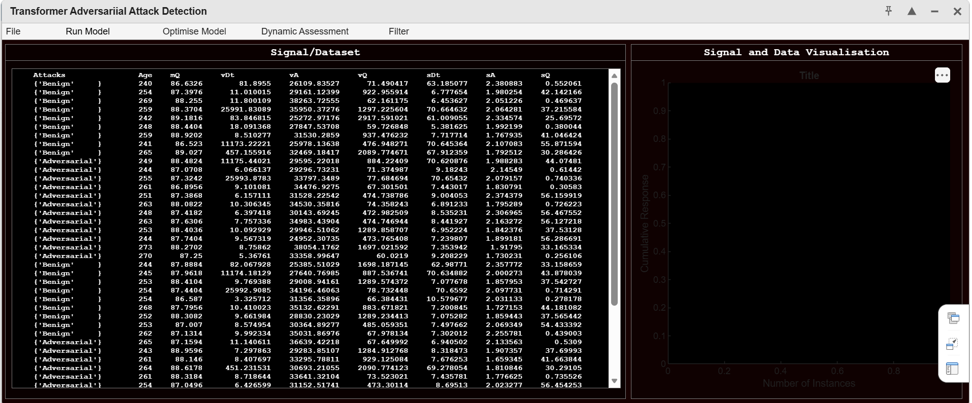Select the mQ value 86.6326

tap(186, 84)
